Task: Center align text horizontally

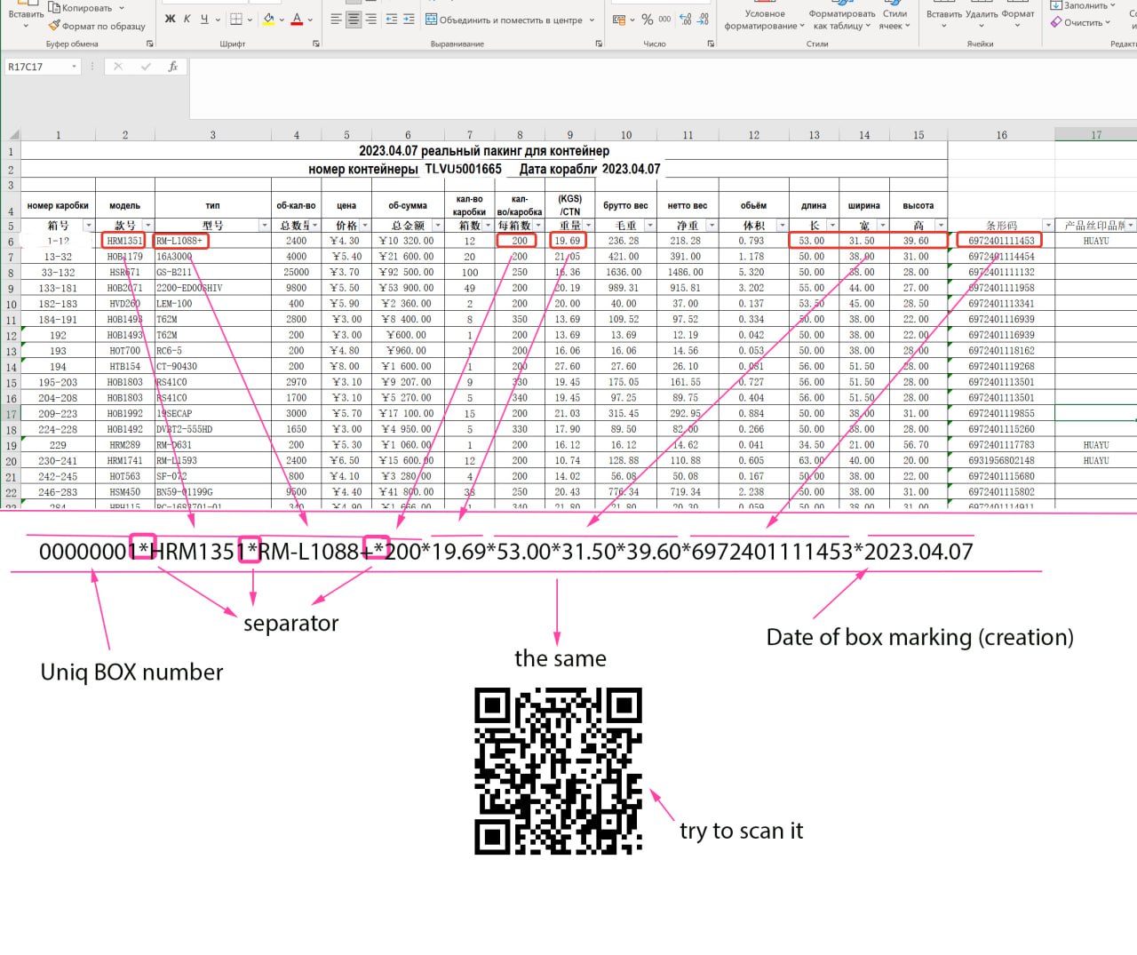Action: pyautogui.click(x=354, y=19)
